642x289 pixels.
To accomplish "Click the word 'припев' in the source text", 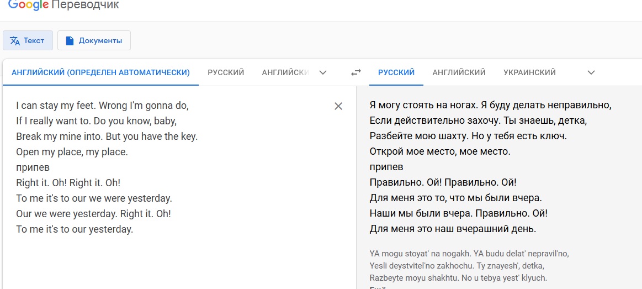I will pyautogui.click(x=33, y=167).
